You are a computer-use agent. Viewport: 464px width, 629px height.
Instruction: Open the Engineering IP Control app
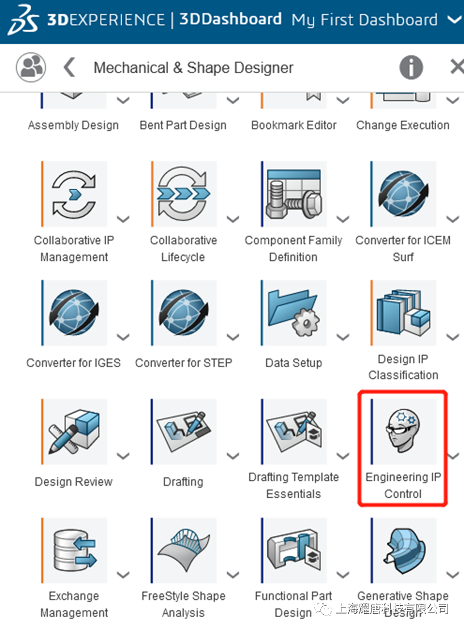[x=403, y=432]
